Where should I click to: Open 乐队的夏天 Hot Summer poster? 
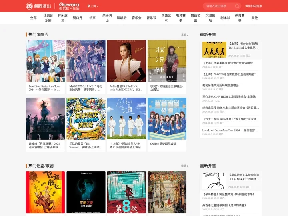[86, 118]
